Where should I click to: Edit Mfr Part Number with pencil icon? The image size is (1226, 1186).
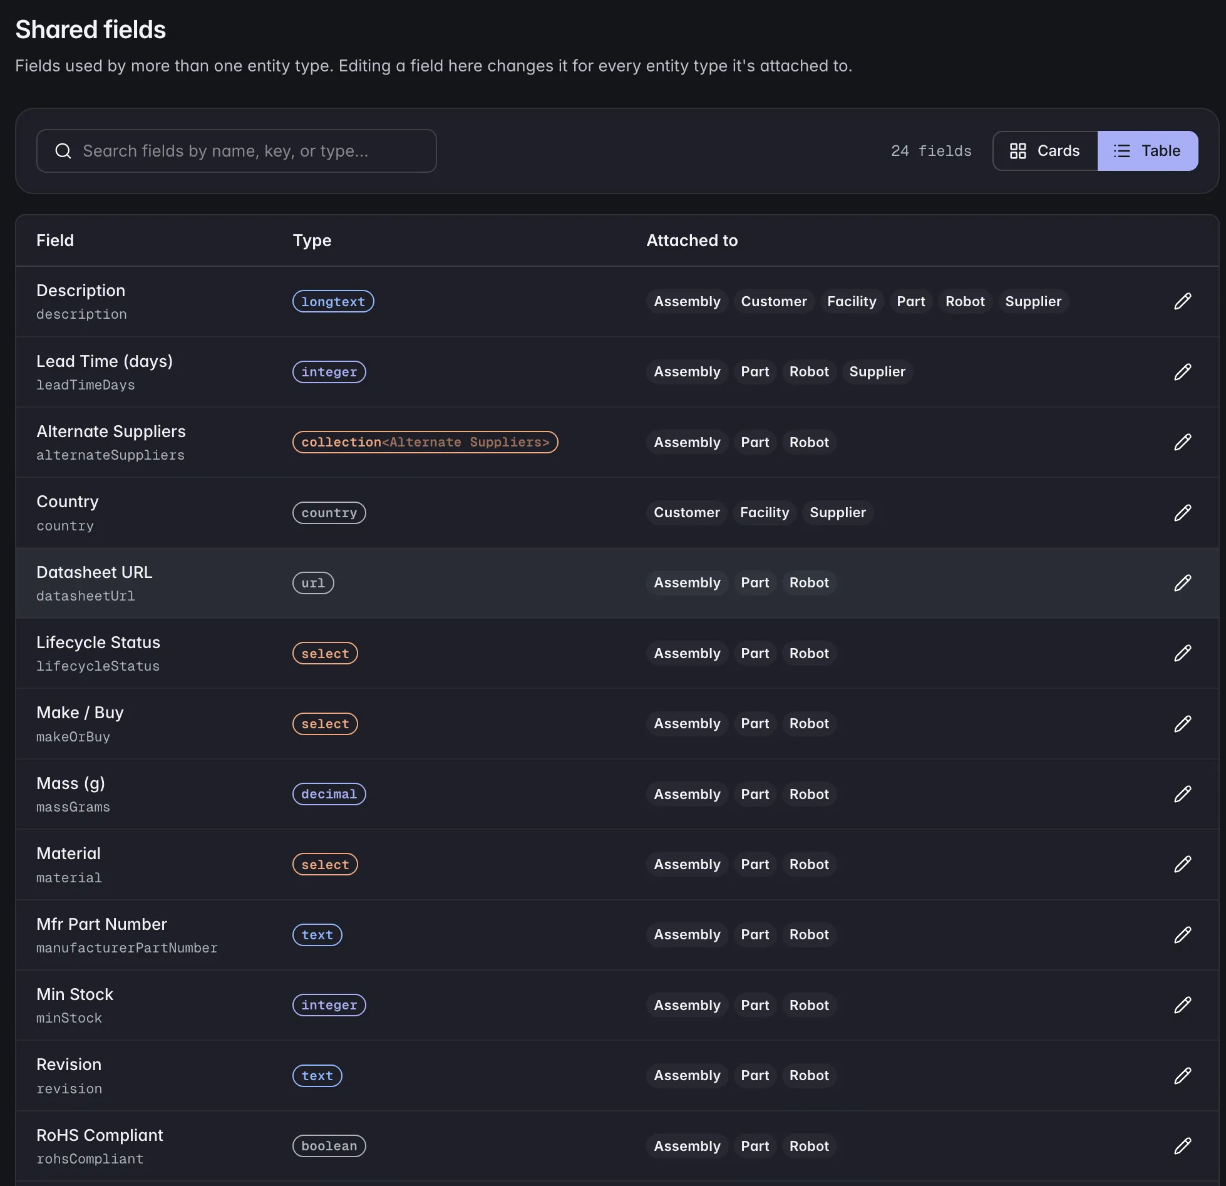(x=1182, y=935)
